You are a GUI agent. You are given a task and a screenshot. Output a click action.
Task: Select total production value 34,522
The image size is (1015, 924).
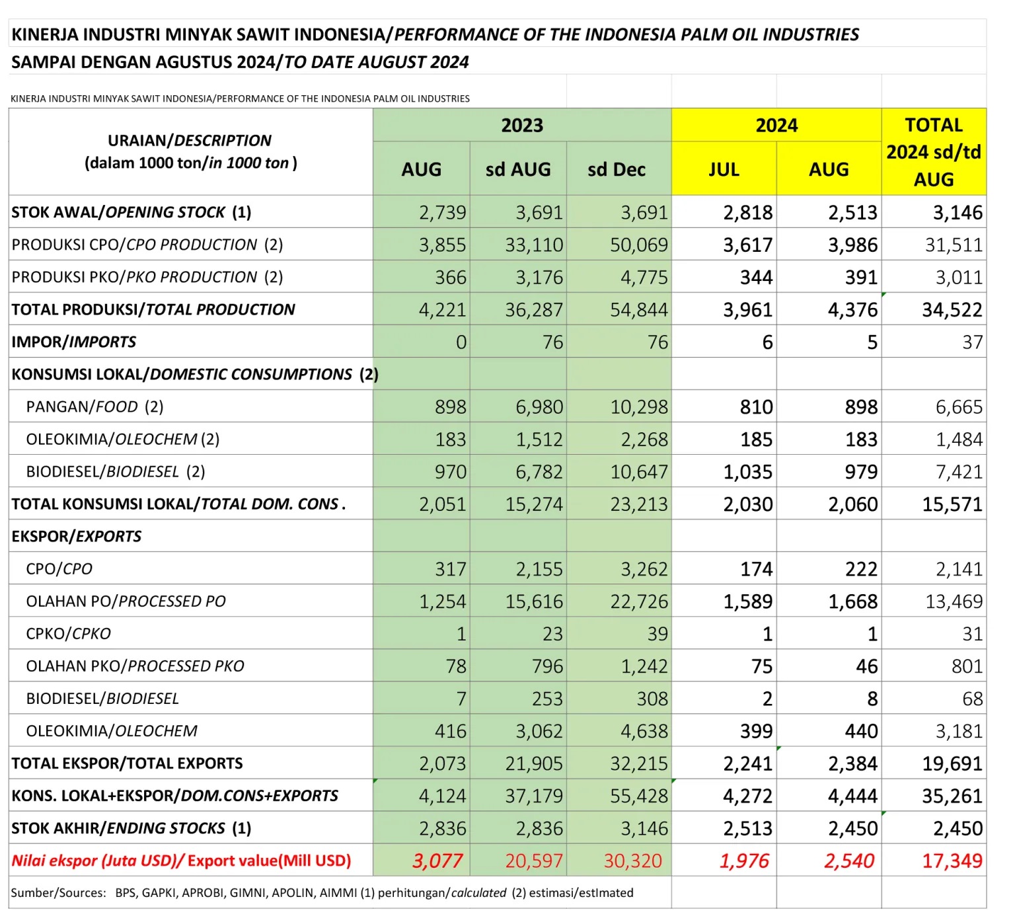pos(952,310)
